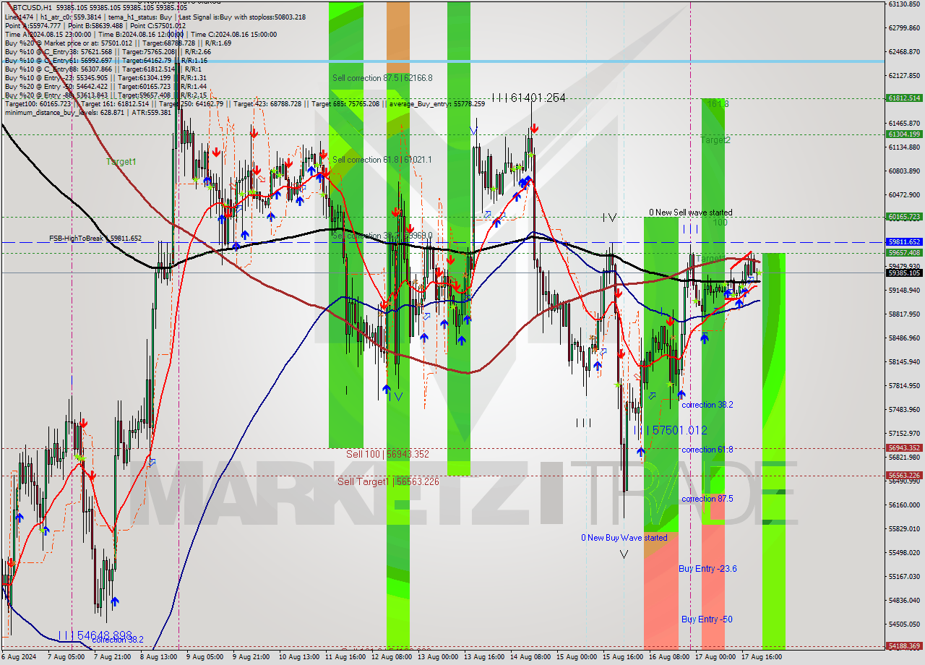The height and width of the screenshot is (665, 925).
Task: Click the green 61304.199 price tag
Action: pyautogui.click(x=904, y=134)
